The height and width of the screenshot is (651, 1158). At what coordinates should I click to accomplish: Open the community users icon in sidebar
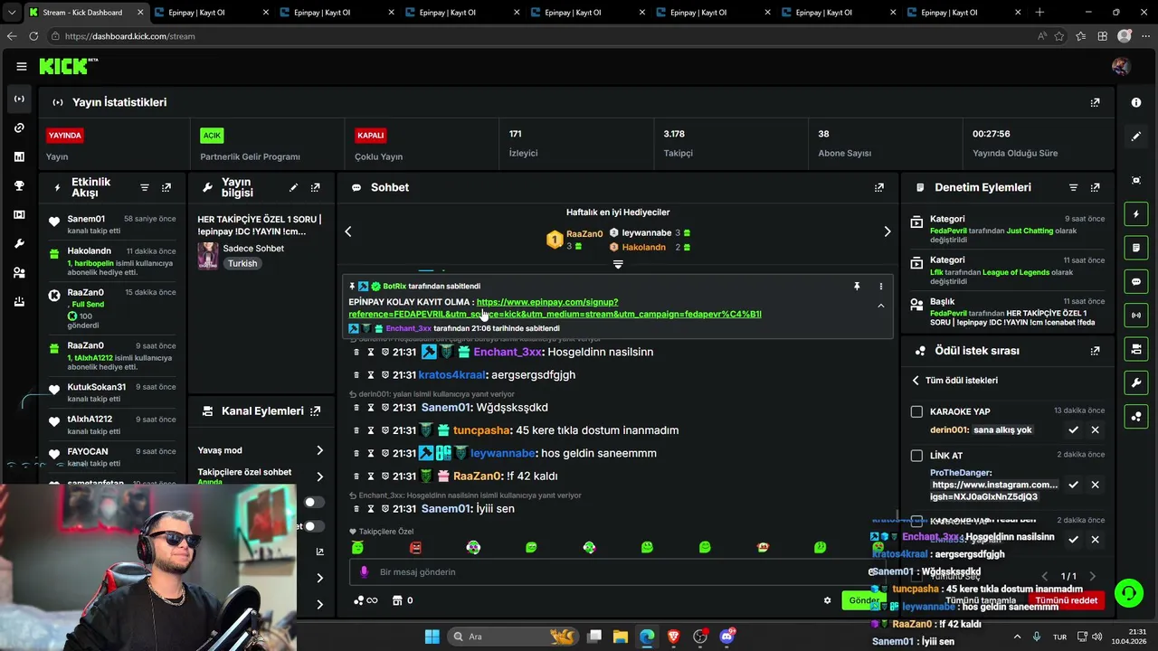point(19,273)
